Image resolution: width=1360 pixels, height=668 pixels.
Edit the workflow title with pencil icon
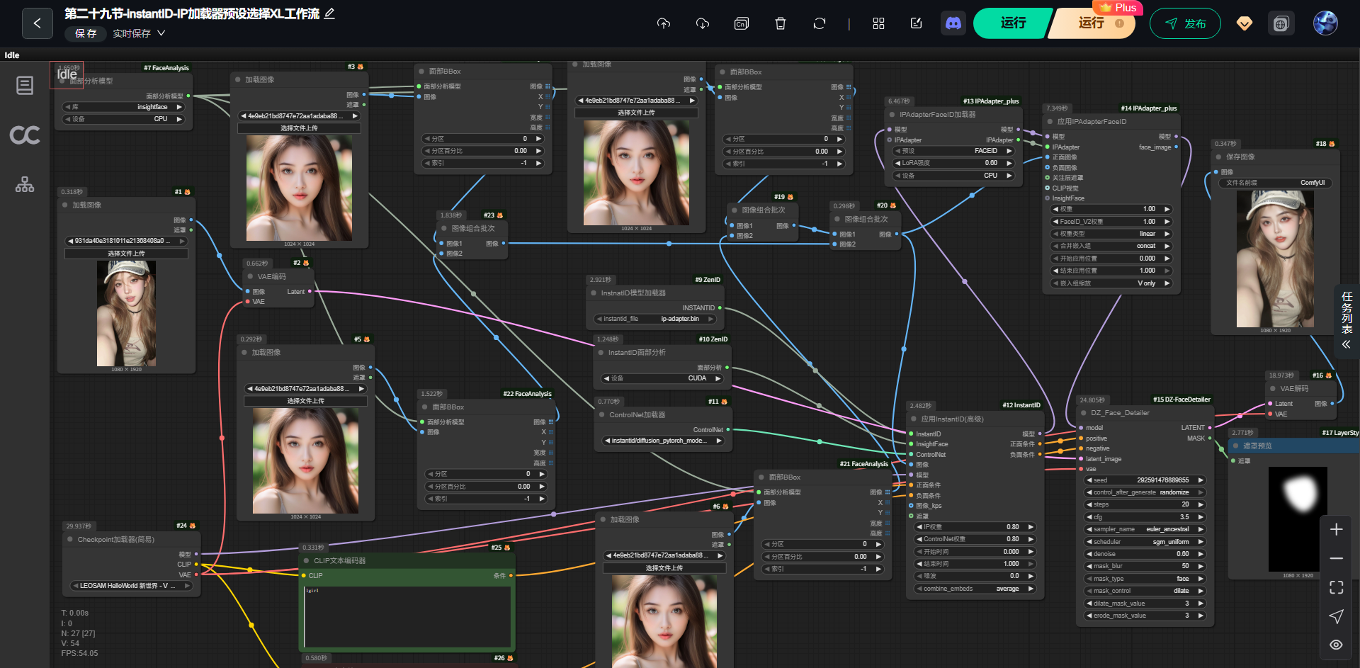tap(329, 13)
